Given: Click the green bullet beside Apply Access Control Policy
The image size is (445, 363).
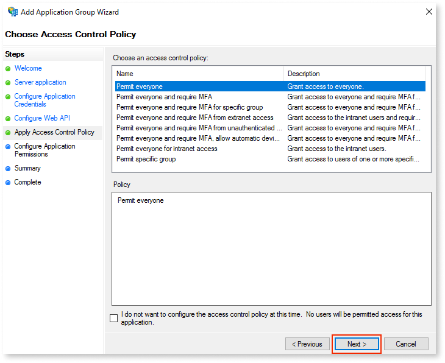Looking at the screenshot, I should click(8, 132).
